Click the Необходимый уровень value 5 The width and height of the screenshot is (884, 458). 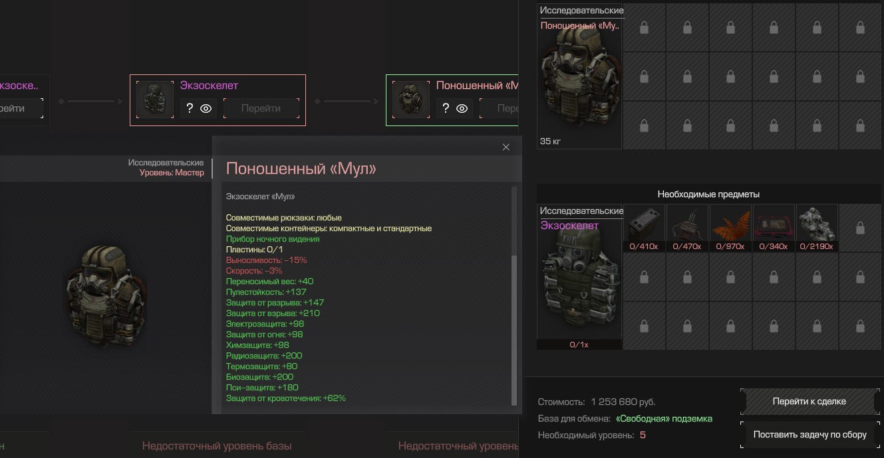pos(643,435)
